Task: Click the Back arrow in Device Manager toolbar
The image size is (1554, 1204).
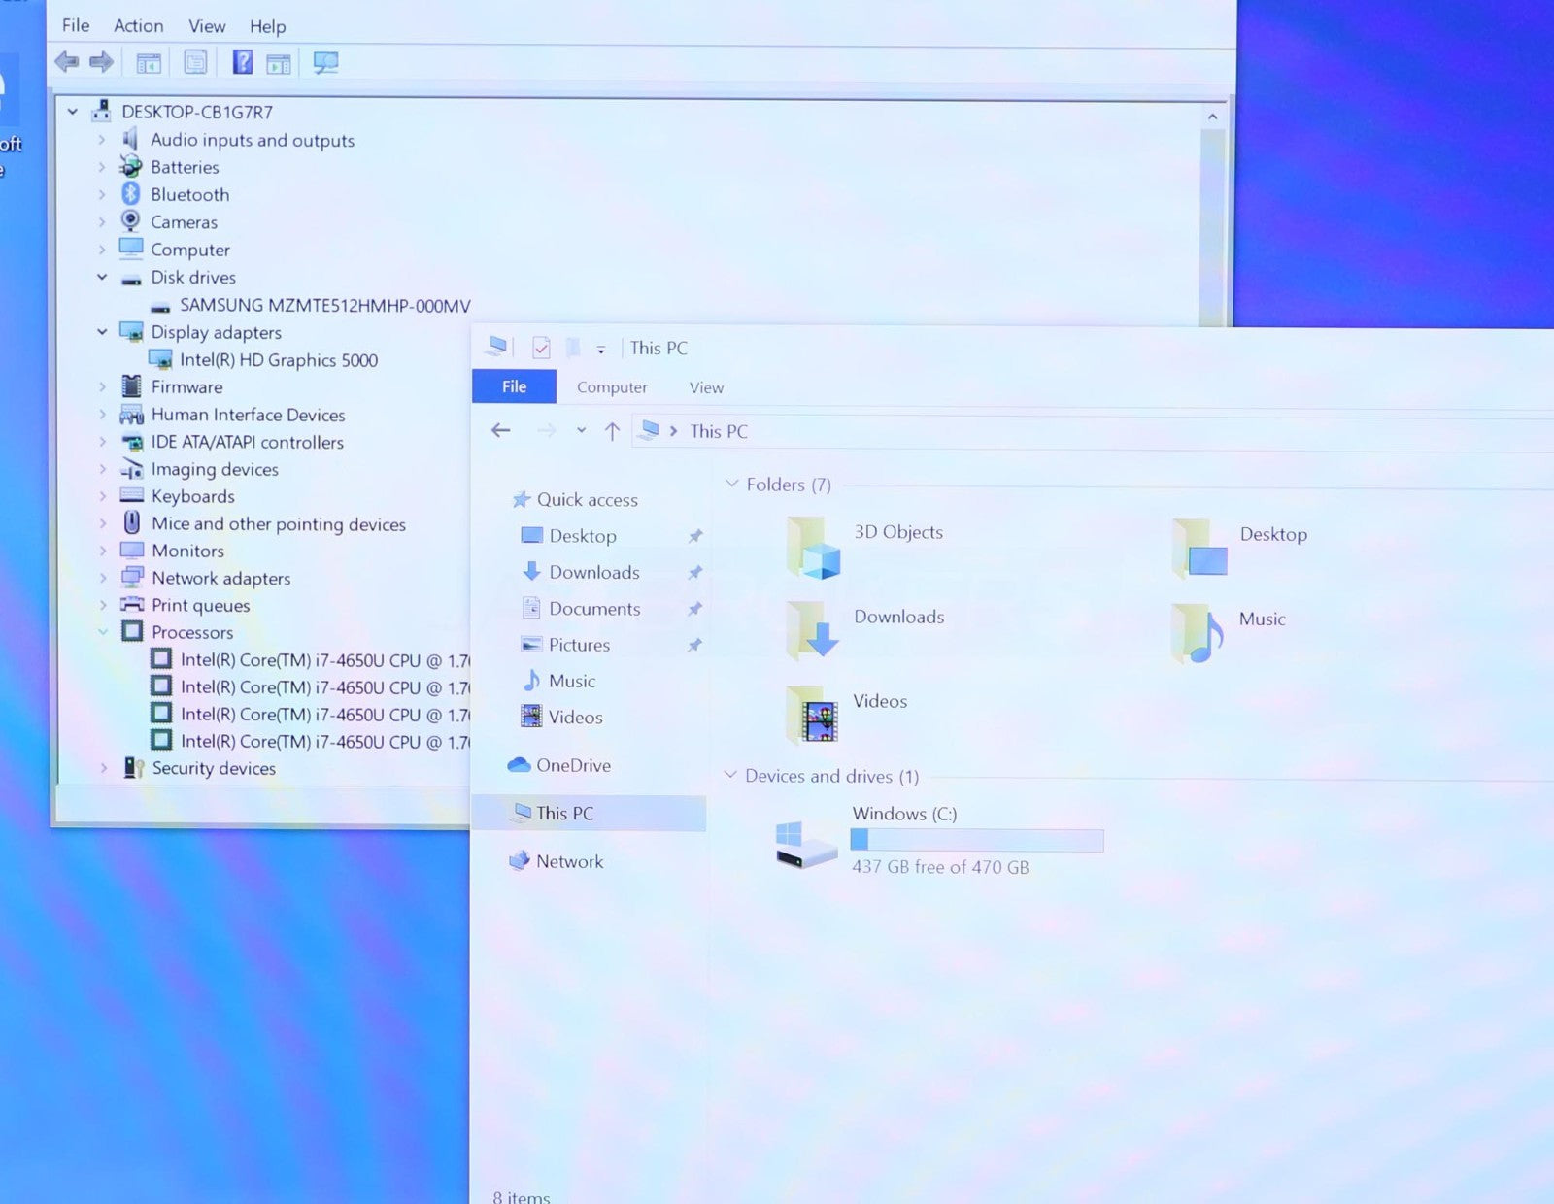Action: pos(66,63)
